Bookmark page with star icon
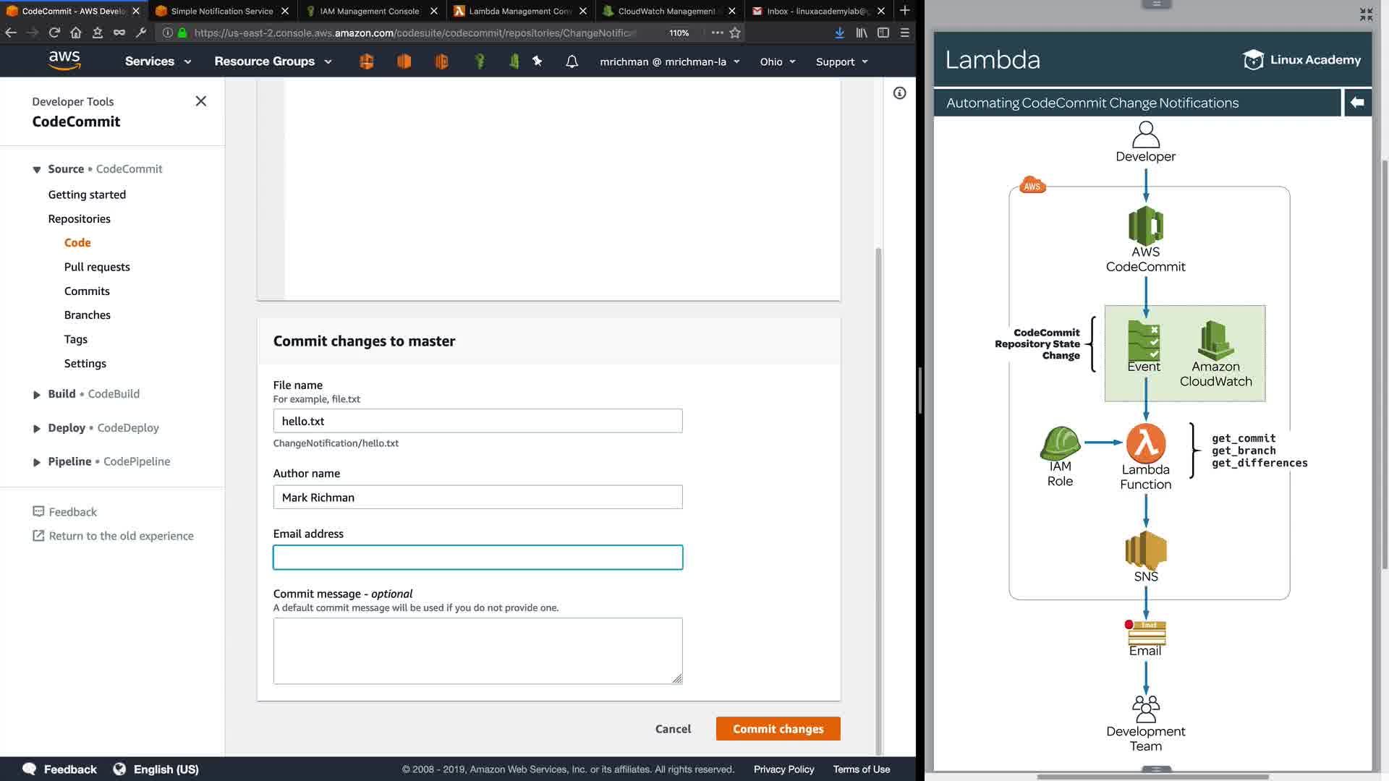This screenshot has height=781, width=1389. (735, 33)
